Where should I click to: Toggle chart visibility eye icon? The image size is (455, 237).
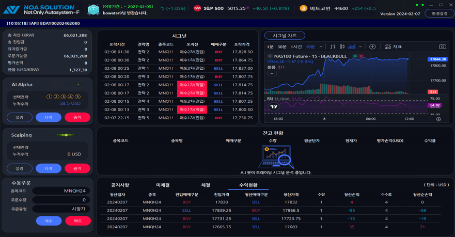click(438, 119)
